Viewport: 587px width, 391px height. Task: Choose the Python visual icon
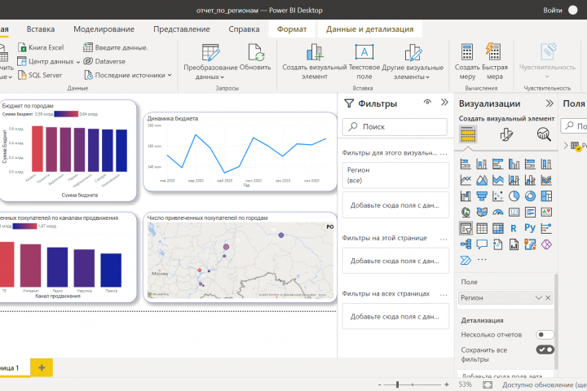click(530, 228)
